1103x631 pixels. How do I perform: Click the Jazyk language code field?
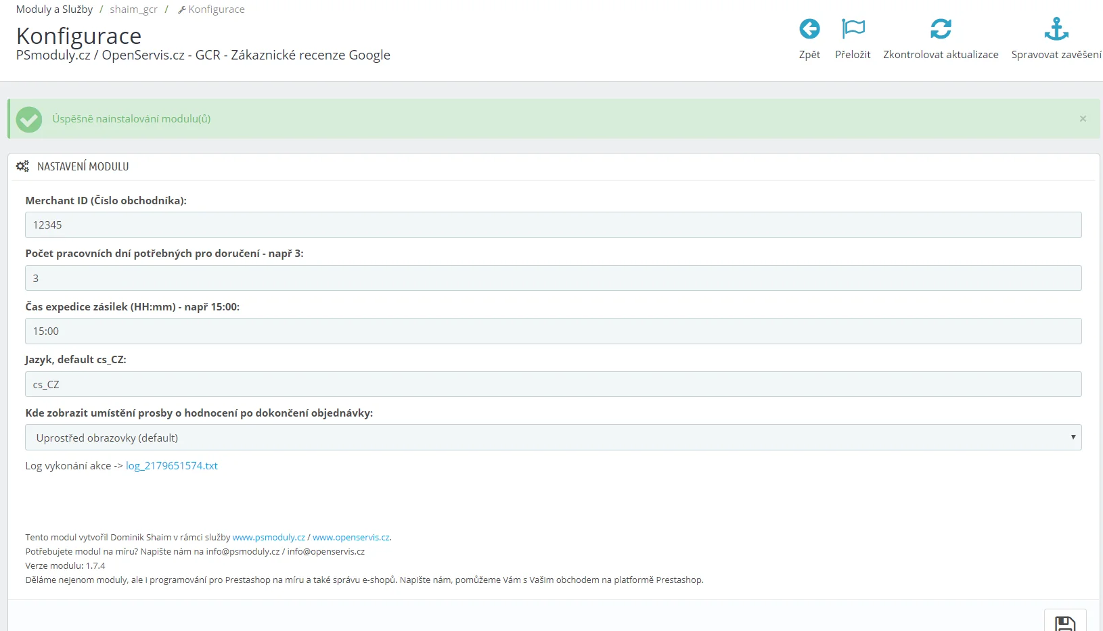(x=553, y=384)
